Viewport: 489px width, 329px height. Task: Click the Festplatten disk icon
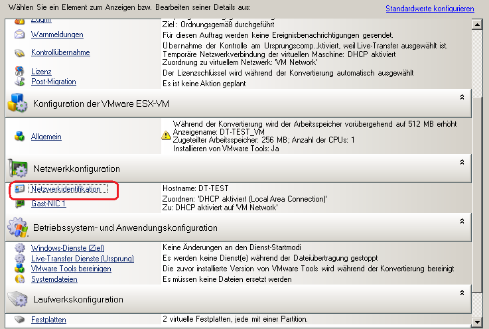click(x=20, y=319)
